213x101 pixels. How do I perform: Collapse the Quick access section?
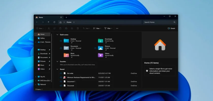[x=57, y=35]
